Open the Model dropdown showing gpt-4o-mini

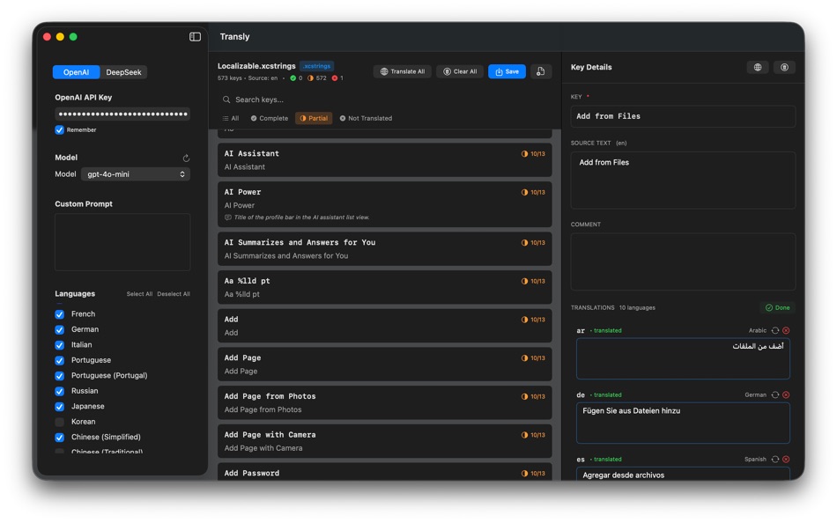click(135, 173)
